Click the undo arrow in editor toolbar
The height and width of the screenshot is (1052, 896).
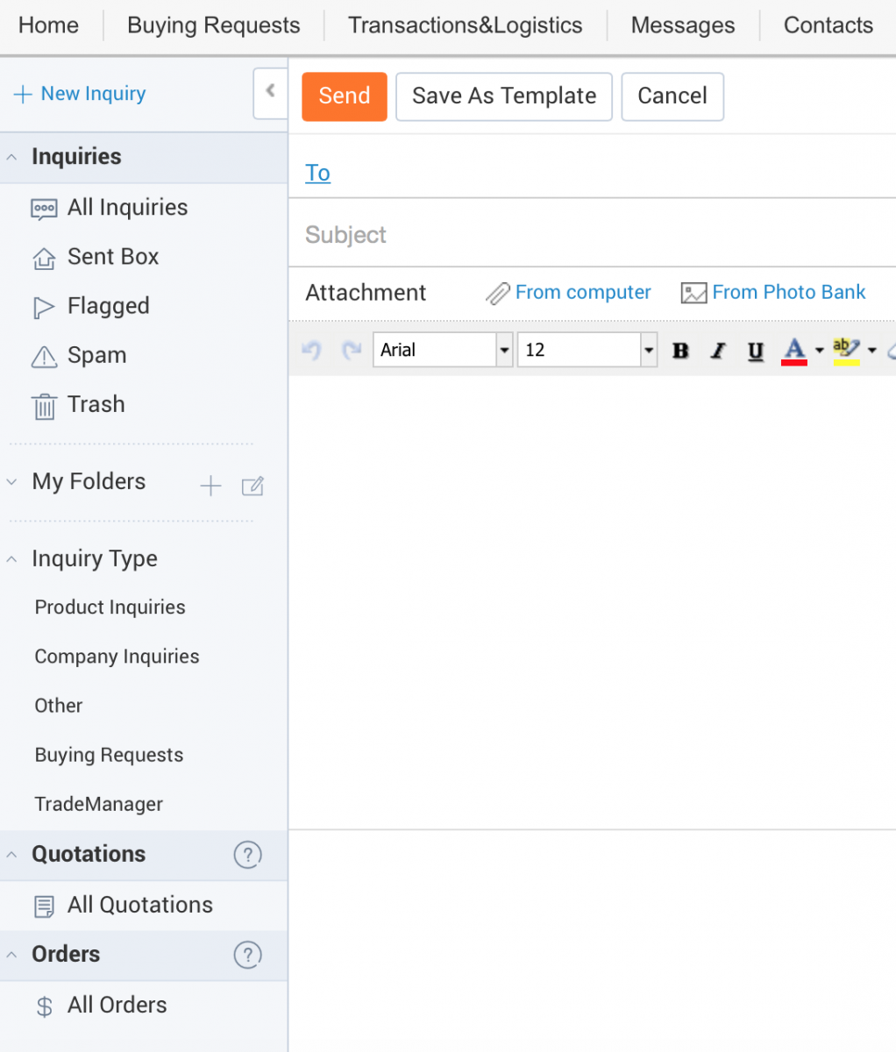(311, 351)
